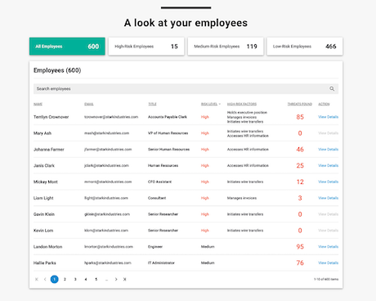Click title VP of Human Resources
The image size is (376, 301).
pos(168,133)
